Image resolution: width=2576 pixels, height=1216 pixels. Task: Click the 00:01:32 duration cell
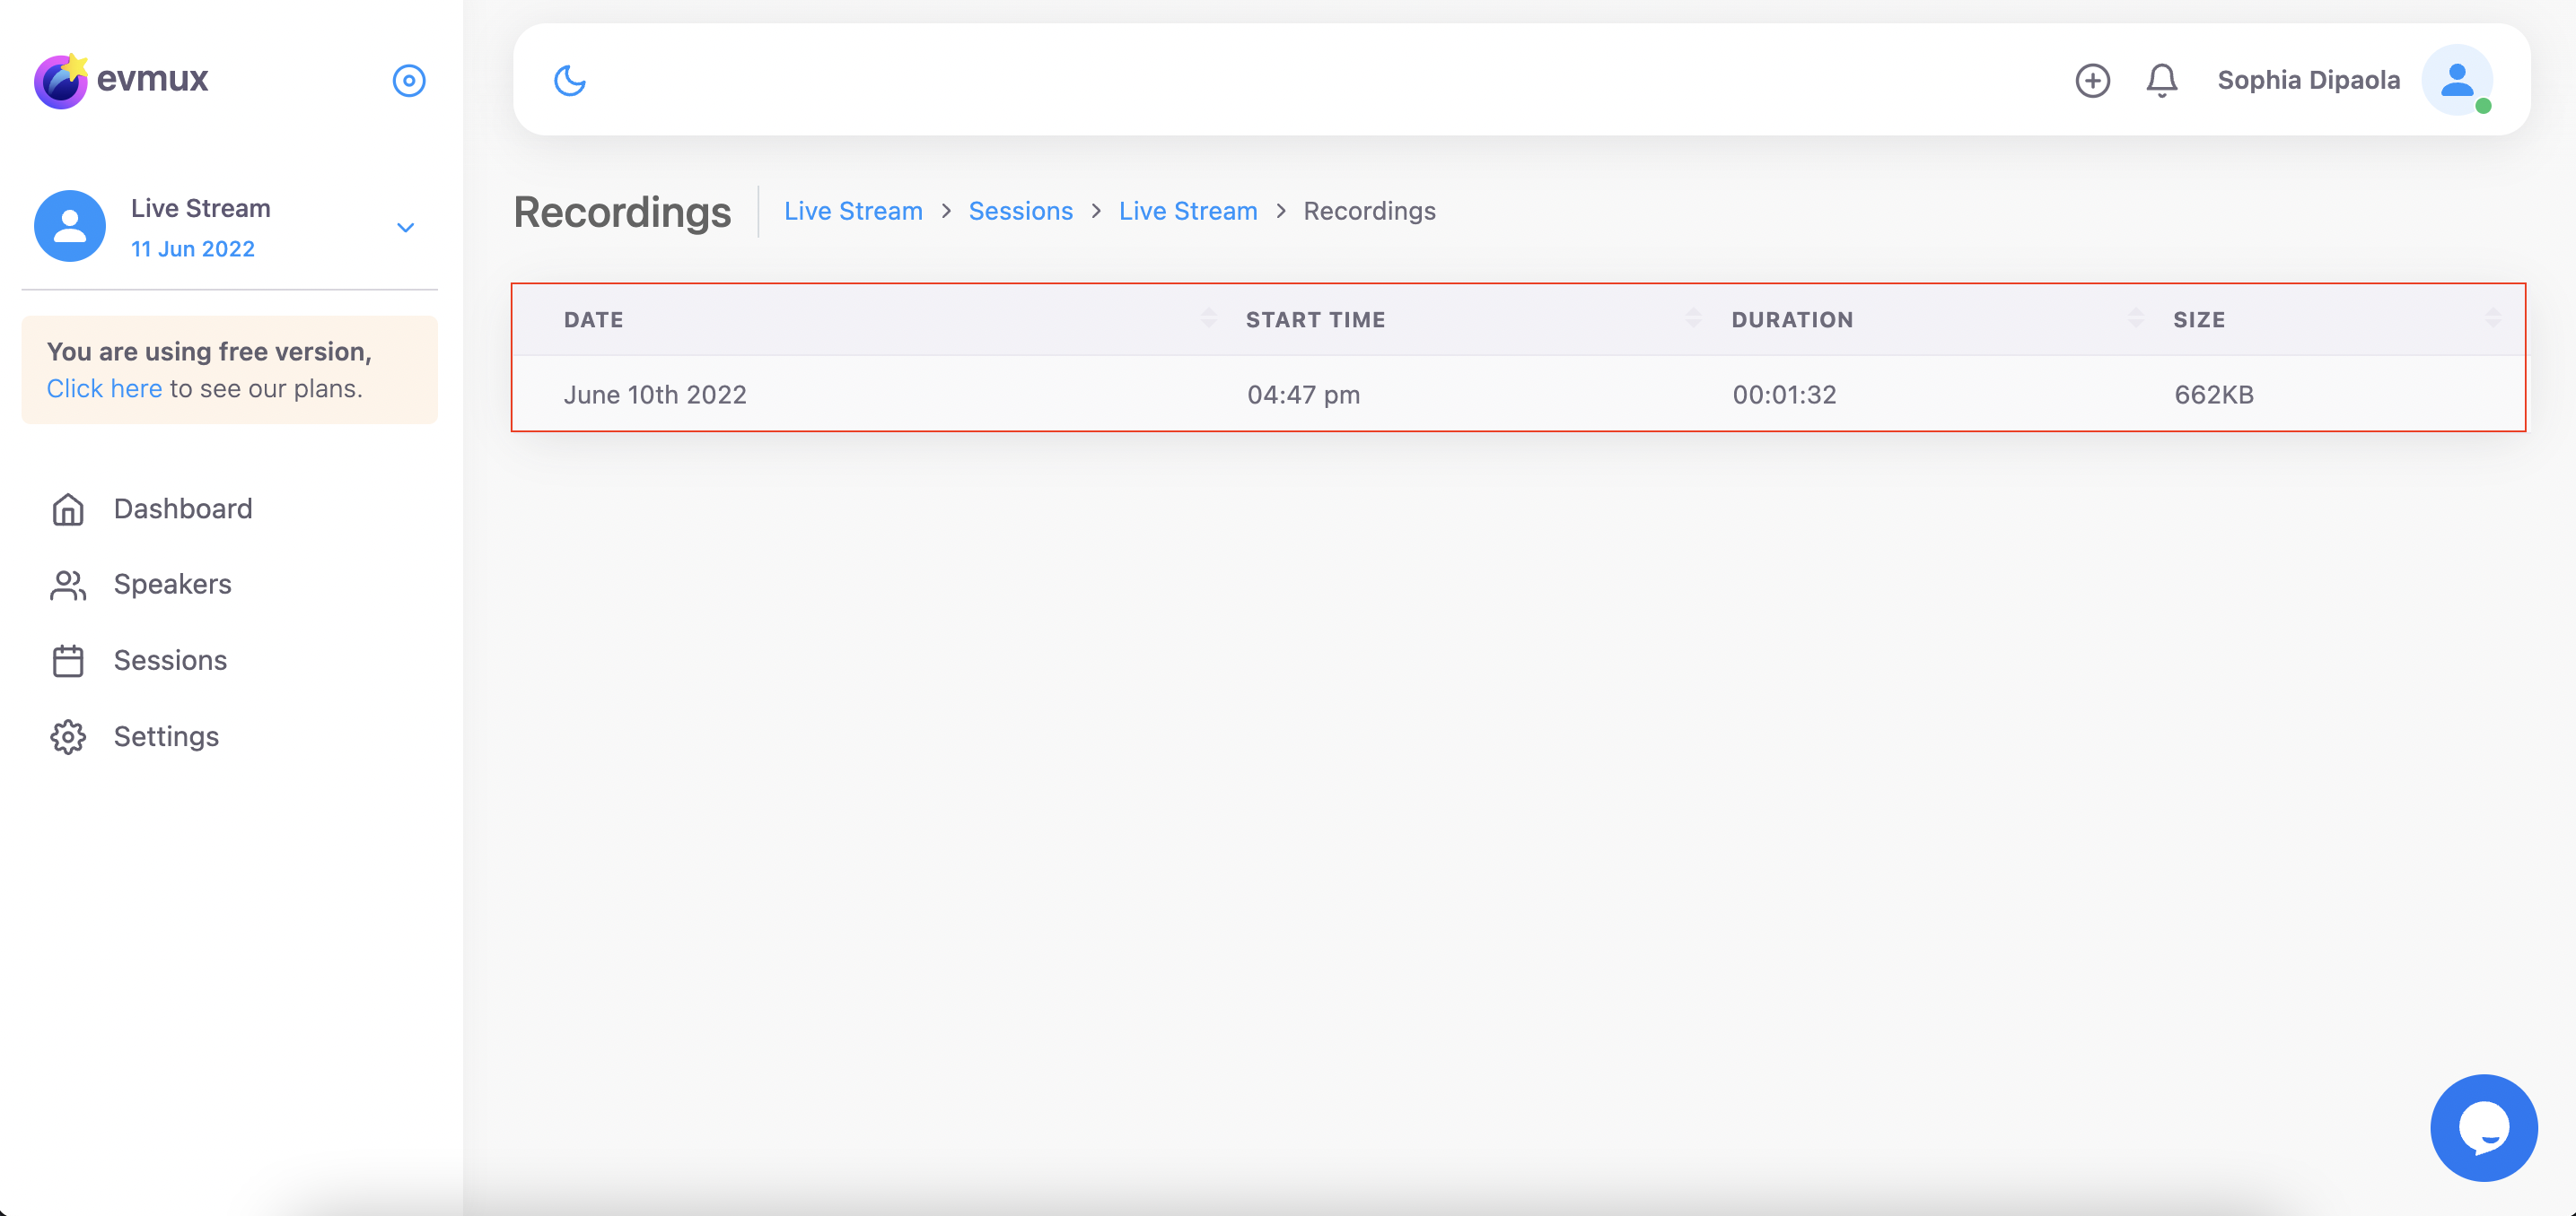coord(1784,395)
